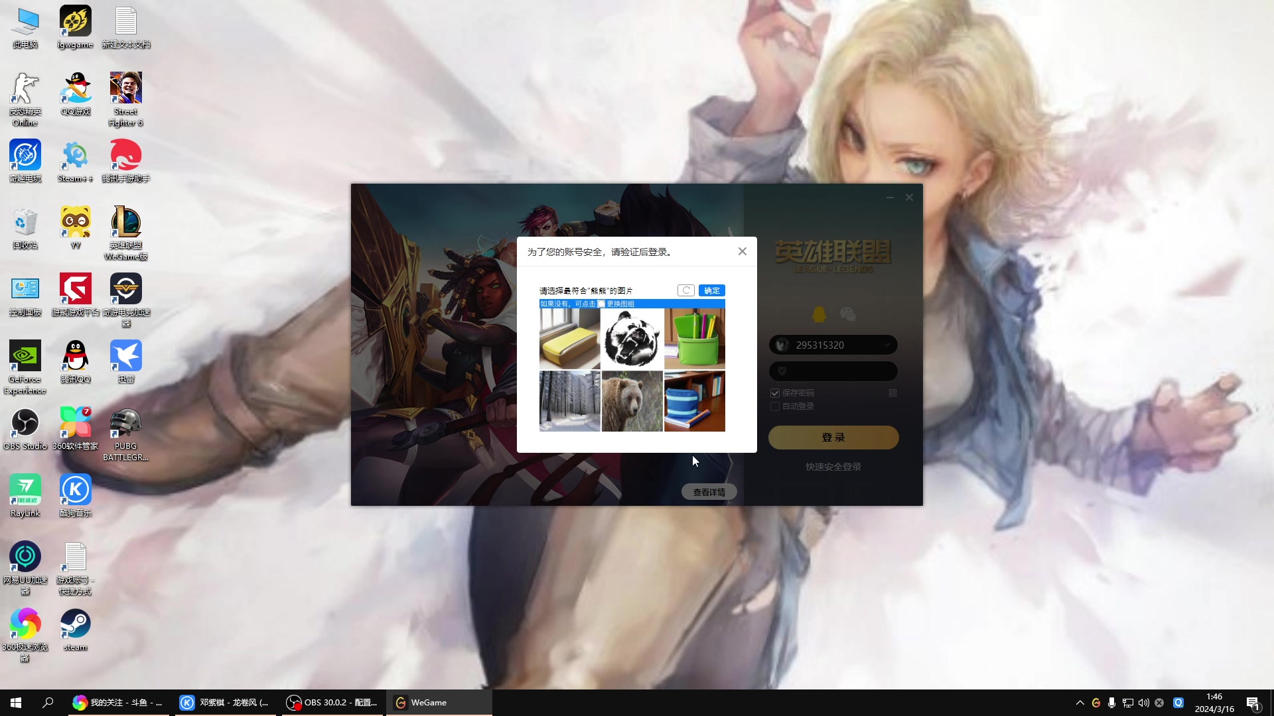Viewport: 1274px width, 716px height.
Task: Launch 腾讯QQ shortcut
Action: point(76,362)
